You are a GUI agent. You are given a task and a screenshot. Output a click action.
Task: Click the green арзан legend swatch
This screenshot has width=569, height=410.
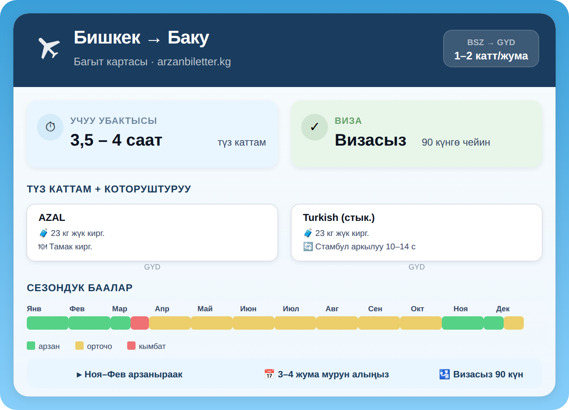click(x=31, y=346)
